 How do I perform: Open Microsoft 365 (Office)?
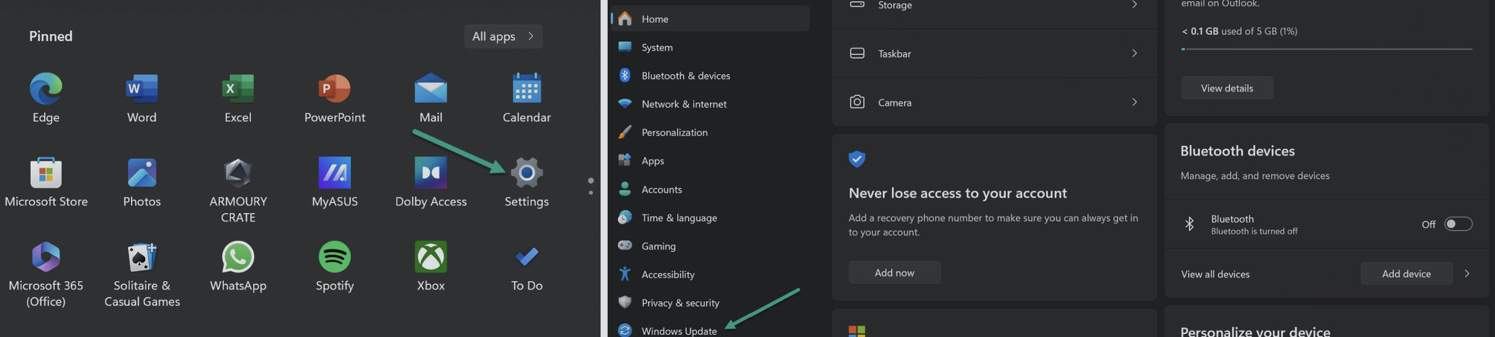coord(46,257)
